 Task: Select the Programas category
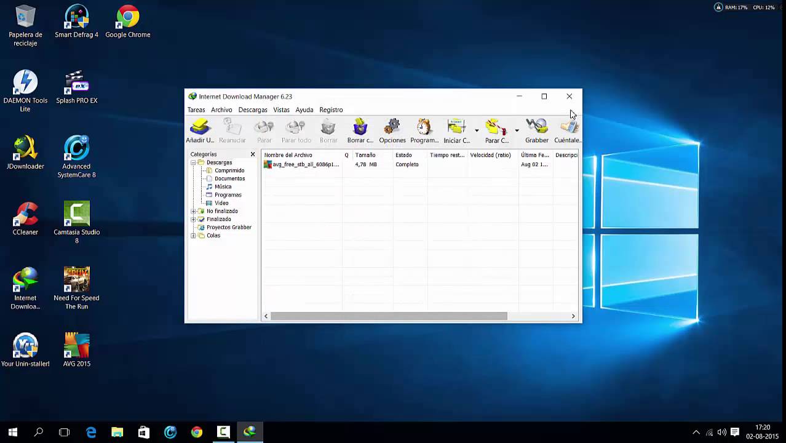click(228, 194)
